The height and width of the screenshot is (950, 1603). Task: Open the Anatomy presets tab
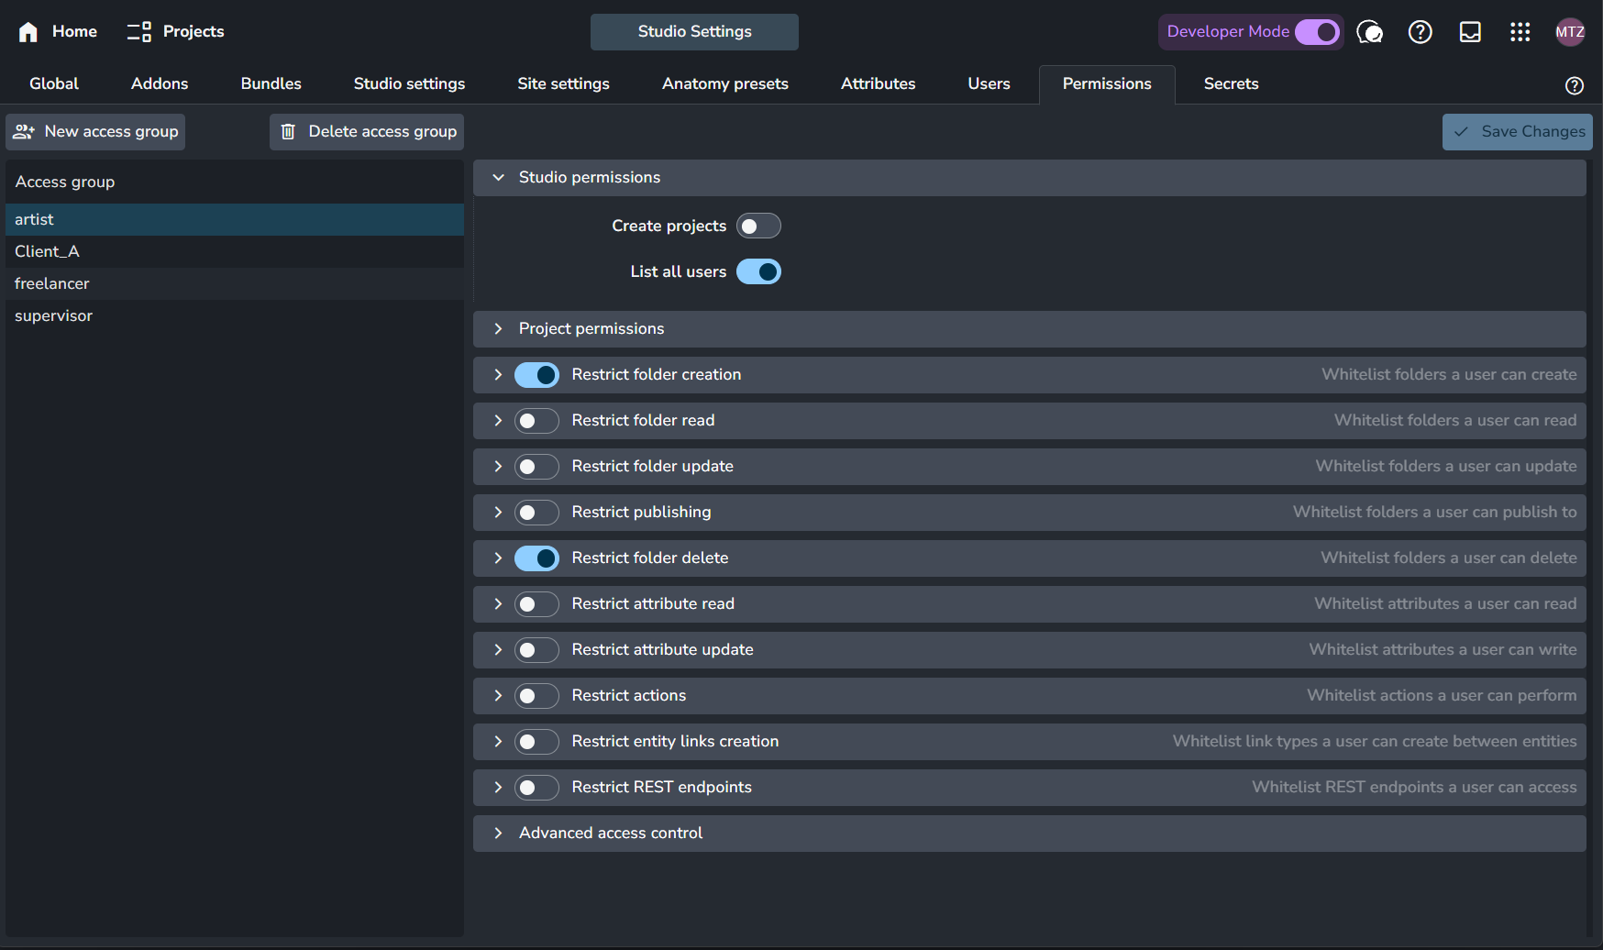724,83
